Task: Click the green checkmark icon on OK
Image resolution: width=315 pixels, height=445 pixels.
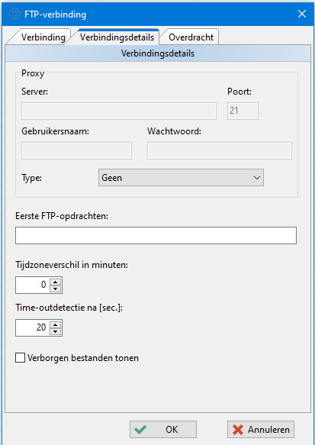Action: coord(140,430)
